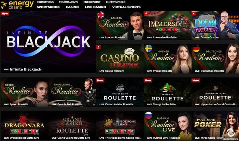Viewport: 239px width, 141px height.
Task: Open the Promotions menu item
Action: point(45,2)
